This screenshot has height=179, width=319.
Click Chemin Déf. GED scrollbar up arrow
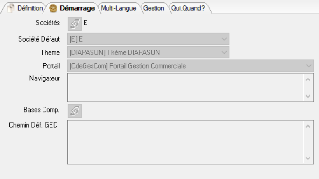pyautogui.click(x=308, y=126)
